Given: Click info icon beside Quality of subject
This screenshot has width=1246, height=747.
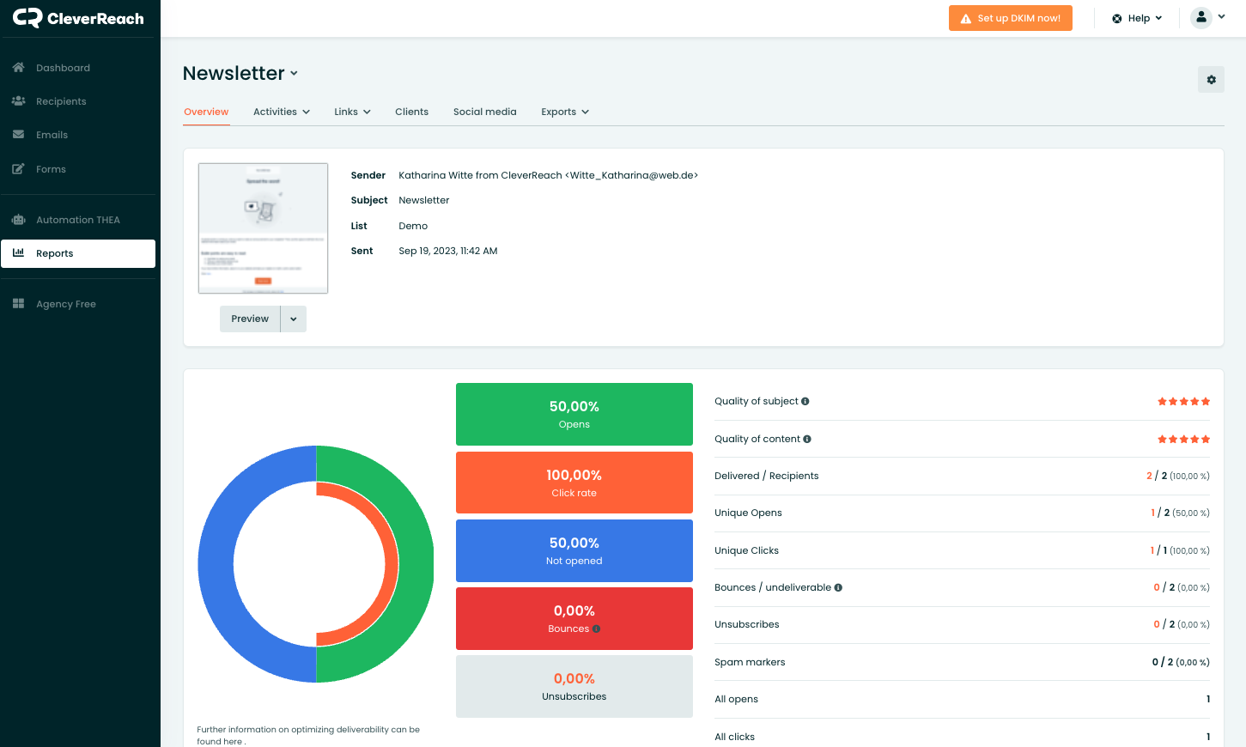Looking at the screenshot, I should pyautogui.click(x=805, y=402).
